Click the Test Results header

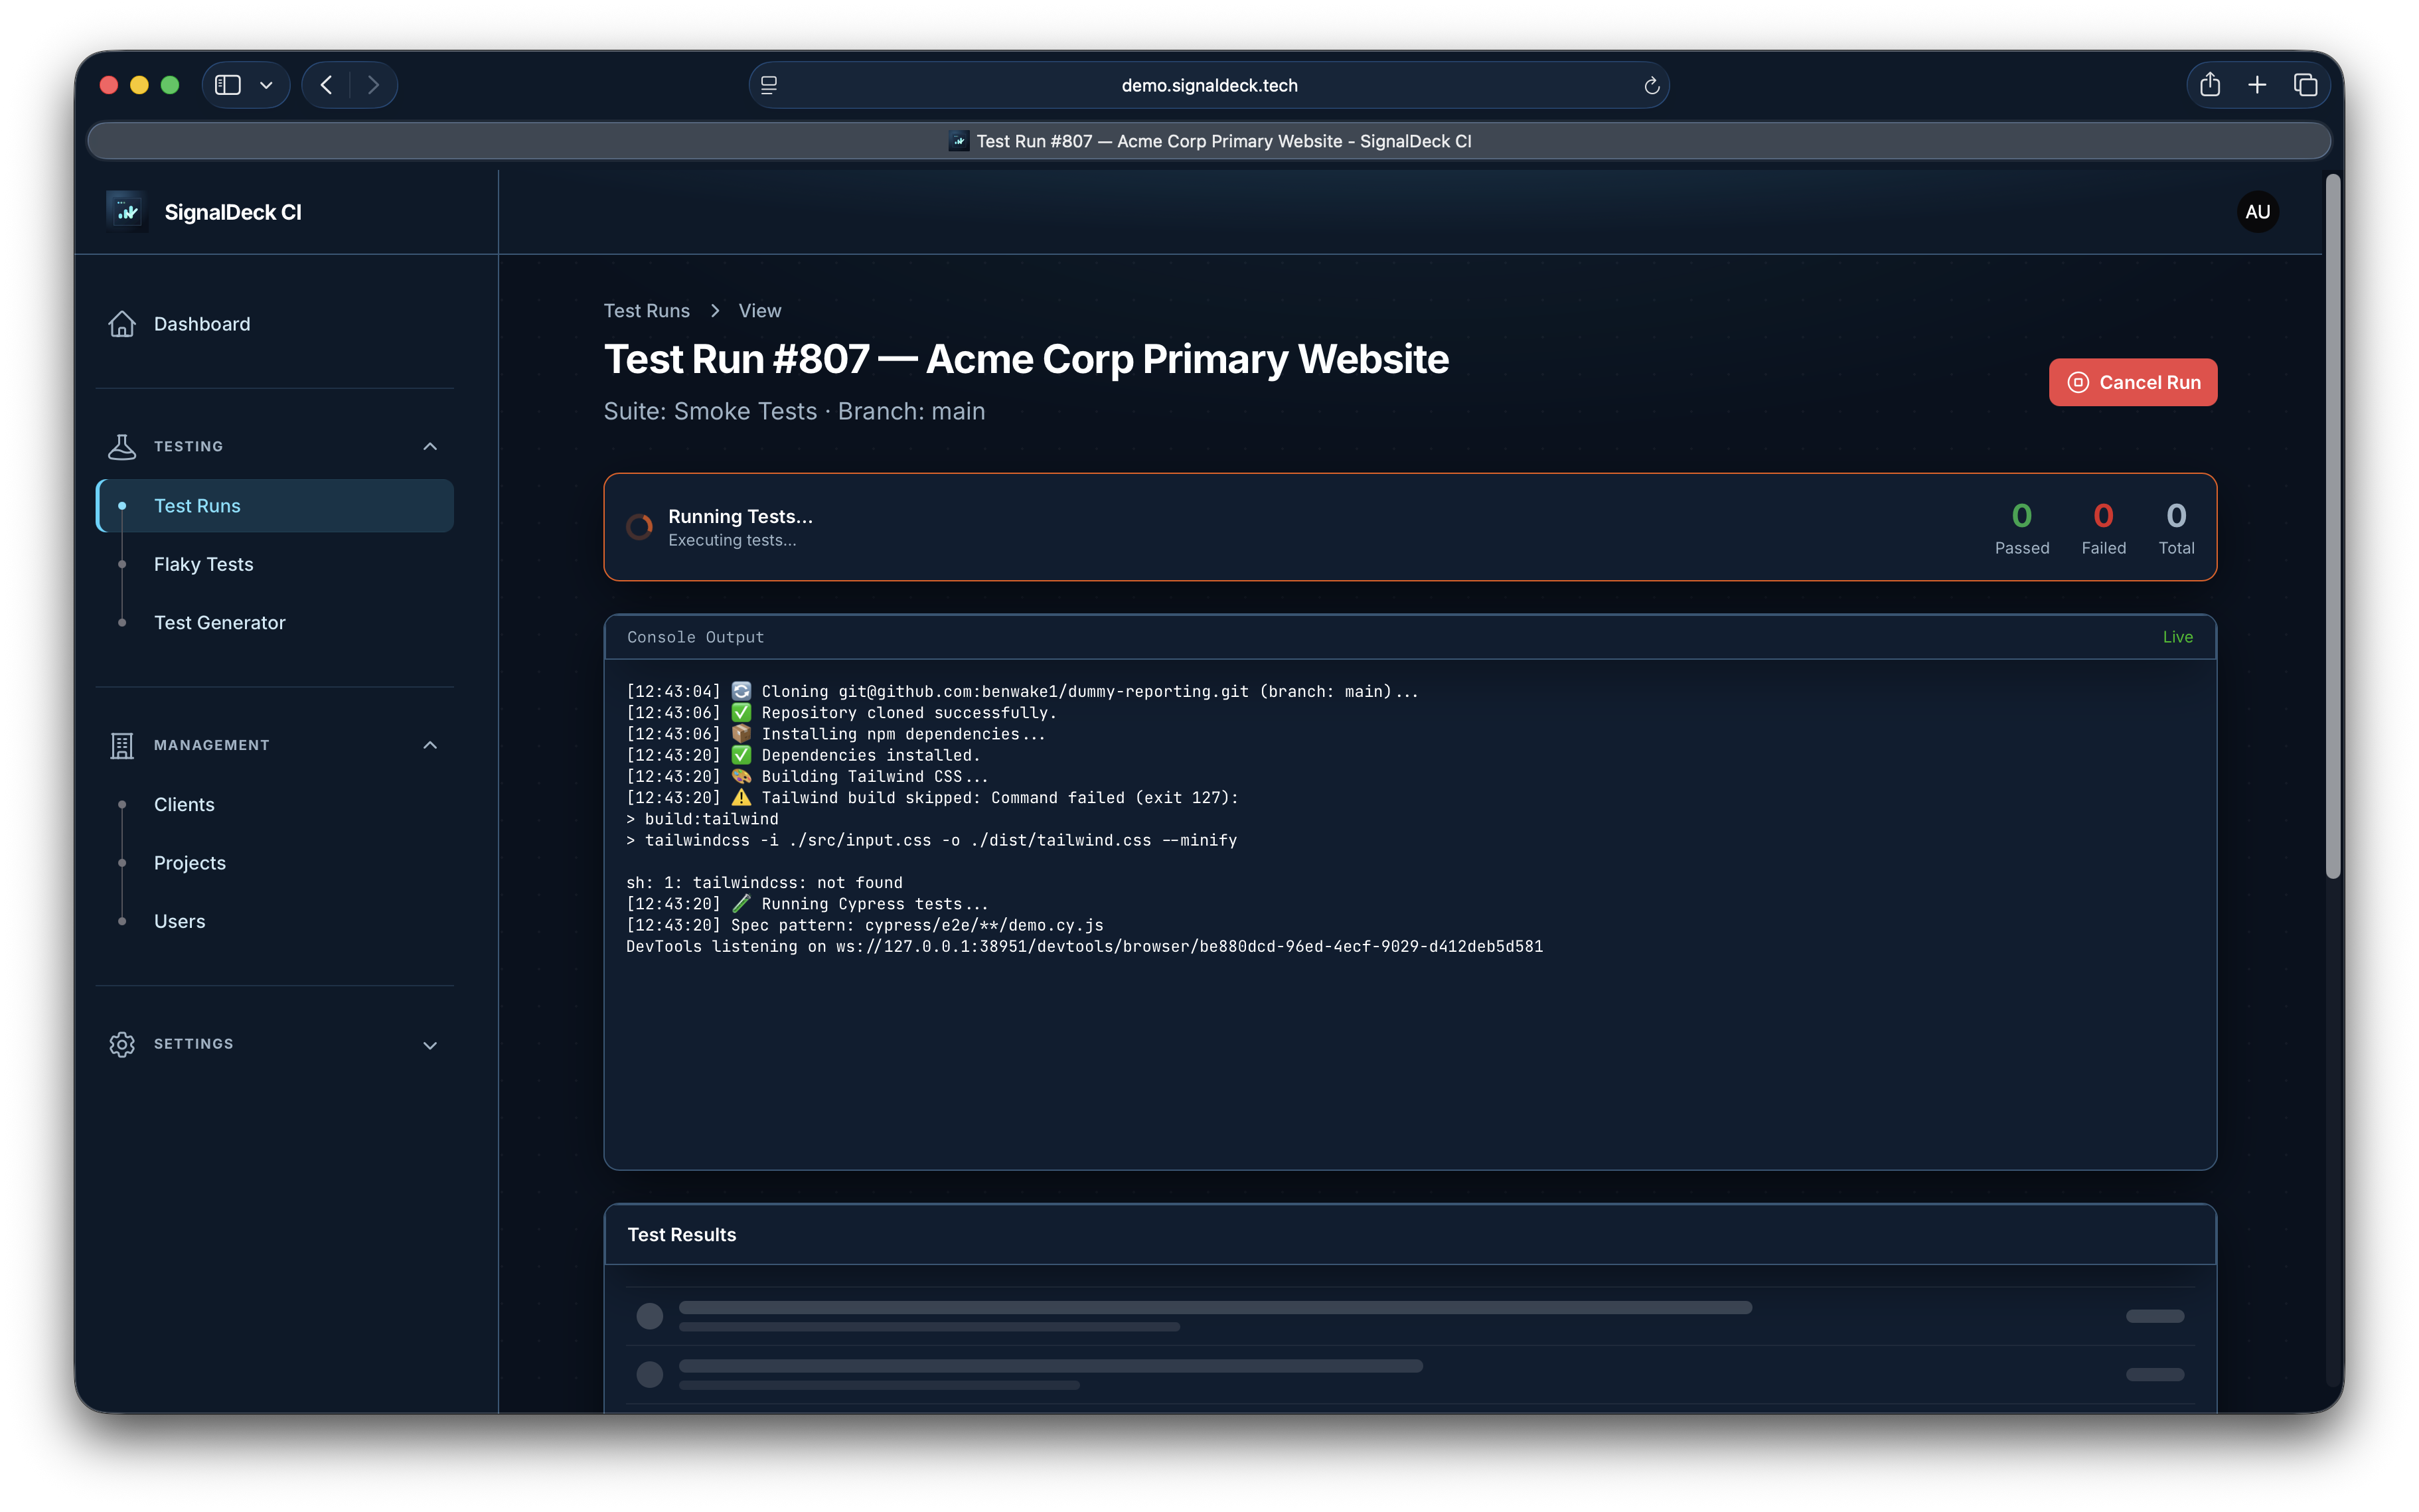pyautogui.click(x=682, y=1234)
